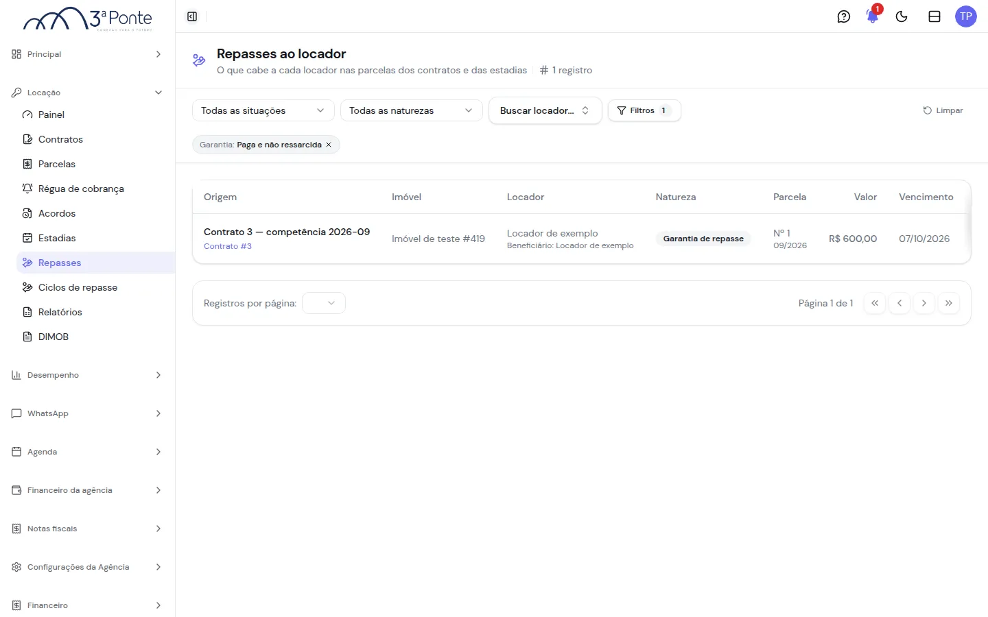
Task: Toggle dark mode moon icon
Action: [902, 16]
